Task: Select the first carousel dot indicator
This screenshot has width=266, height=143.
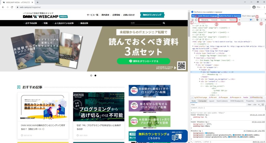Action: point(91,76)
